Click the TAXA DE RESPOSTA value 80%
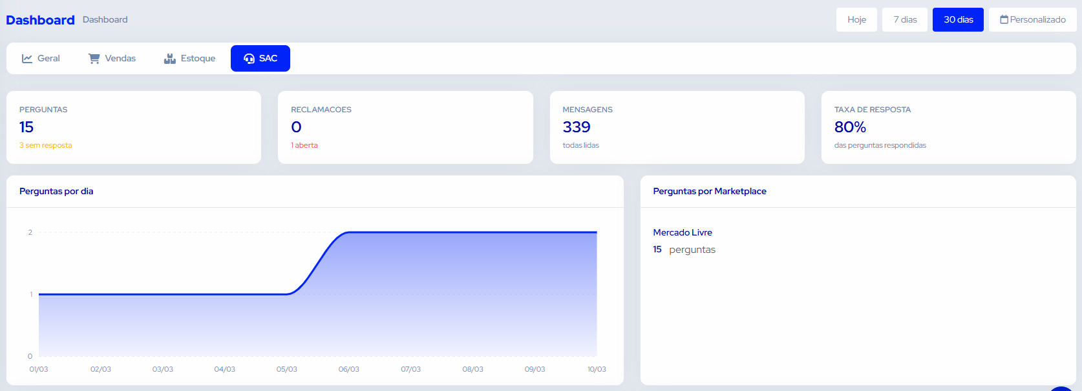The image size is (1082, 391). (x=850, y=127)
